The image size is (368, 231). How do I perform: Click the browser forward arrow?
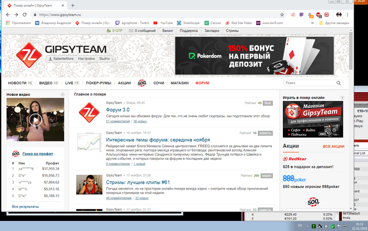[16, 15]
